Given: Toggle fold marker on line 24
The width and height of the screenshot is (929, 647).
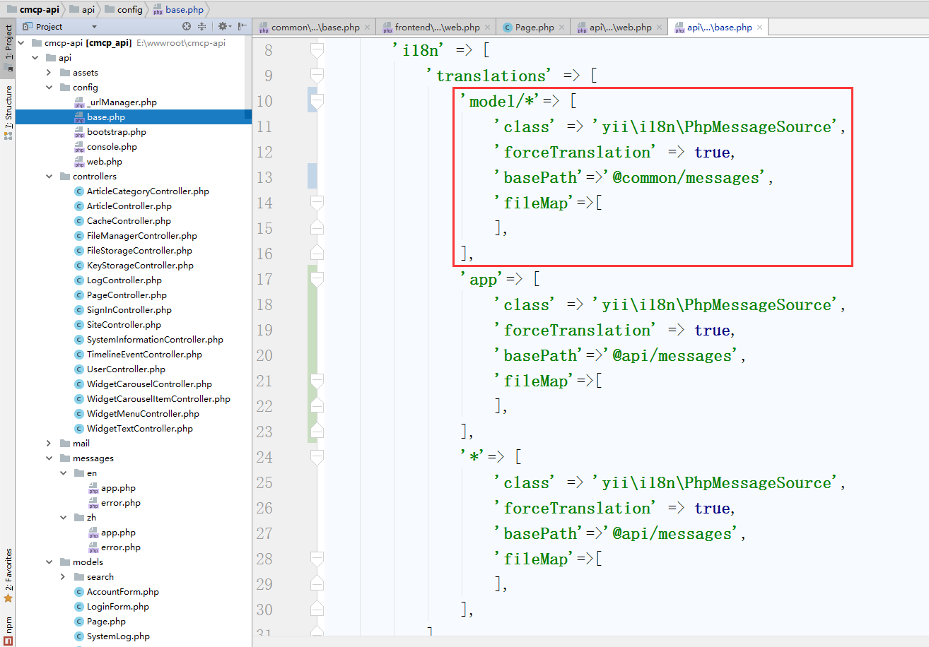Looking at the screenshot, I should click(317, 458).
